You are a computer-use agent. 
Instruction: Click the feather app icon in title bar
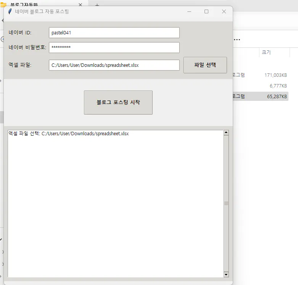tap(10, 11)
